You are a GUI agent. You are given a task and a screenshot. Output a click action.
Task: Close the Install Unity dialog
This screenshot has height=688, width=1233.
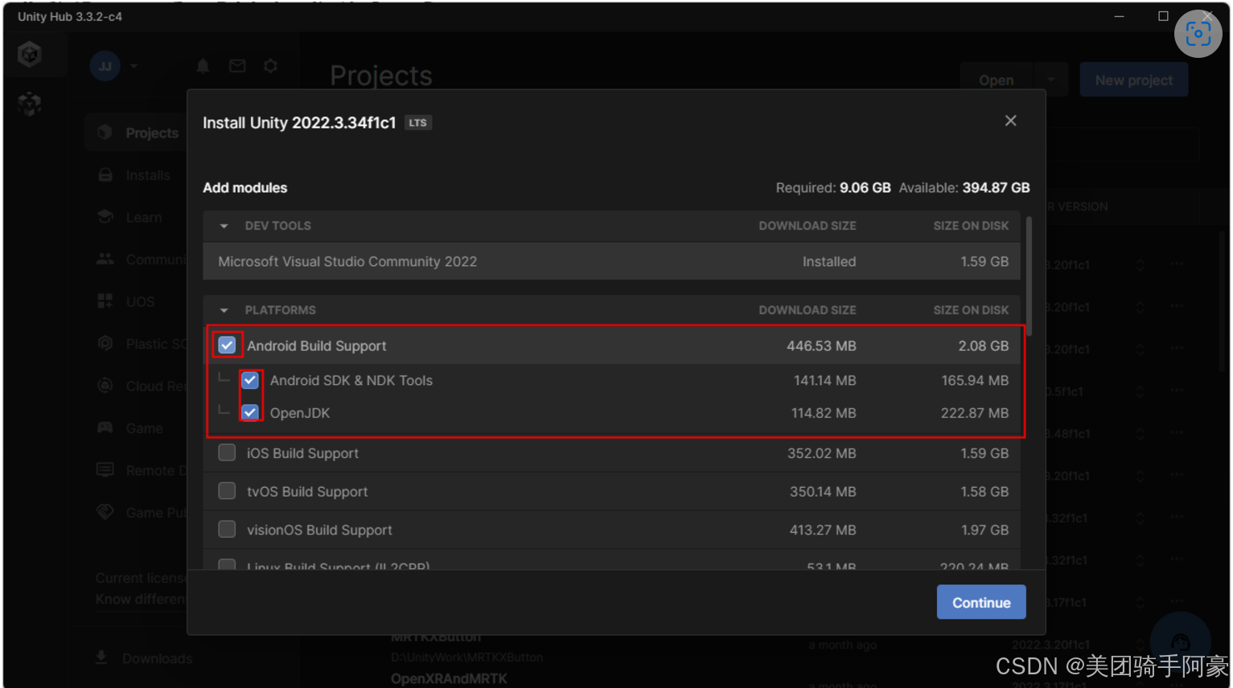pos(1011,121)
